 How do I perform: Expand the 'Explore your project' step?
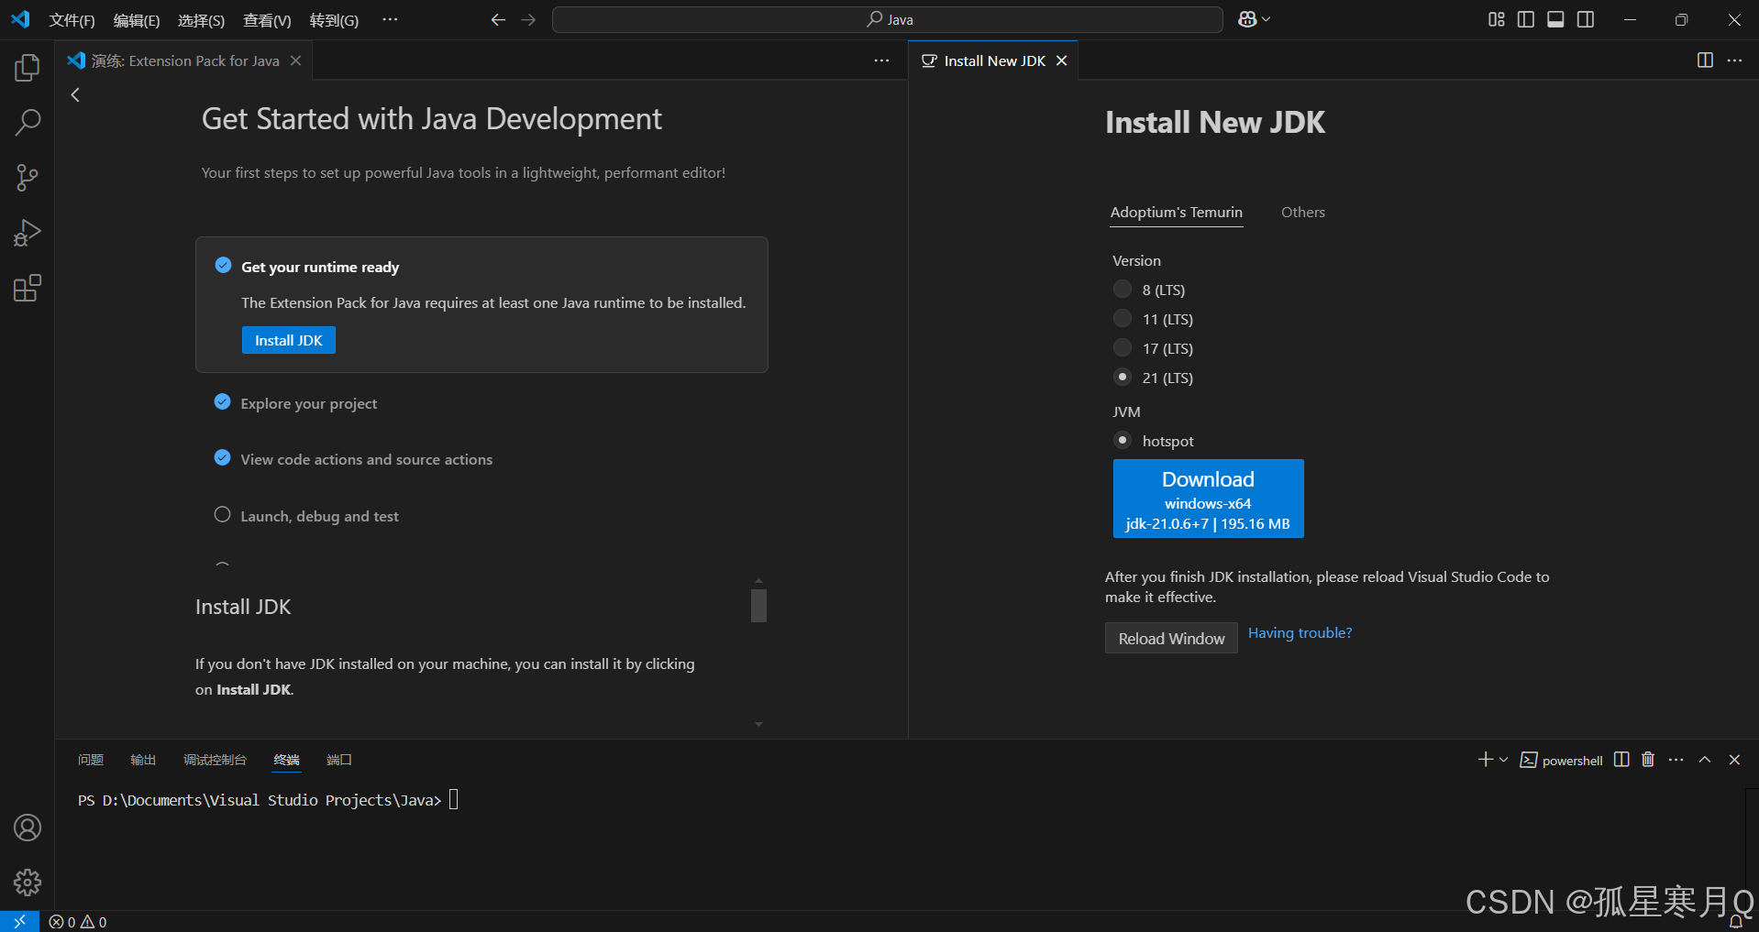point(308,403)
